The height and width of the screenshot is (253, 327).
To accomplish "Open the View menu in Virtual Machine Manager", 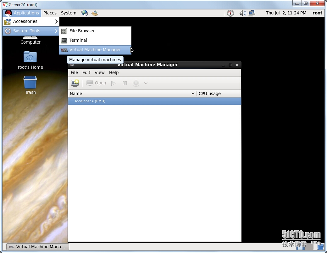I will [x=99, y=73].
